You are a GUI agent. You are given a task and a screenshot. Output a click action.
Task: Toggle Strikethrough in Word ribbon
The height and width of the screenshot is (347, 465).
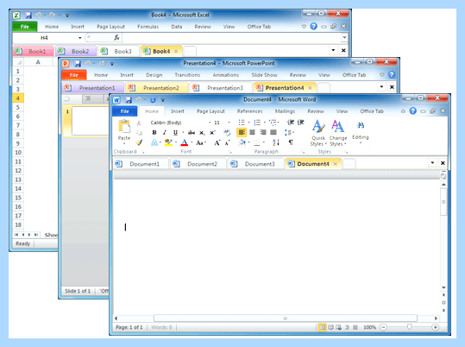coord(192,132)
